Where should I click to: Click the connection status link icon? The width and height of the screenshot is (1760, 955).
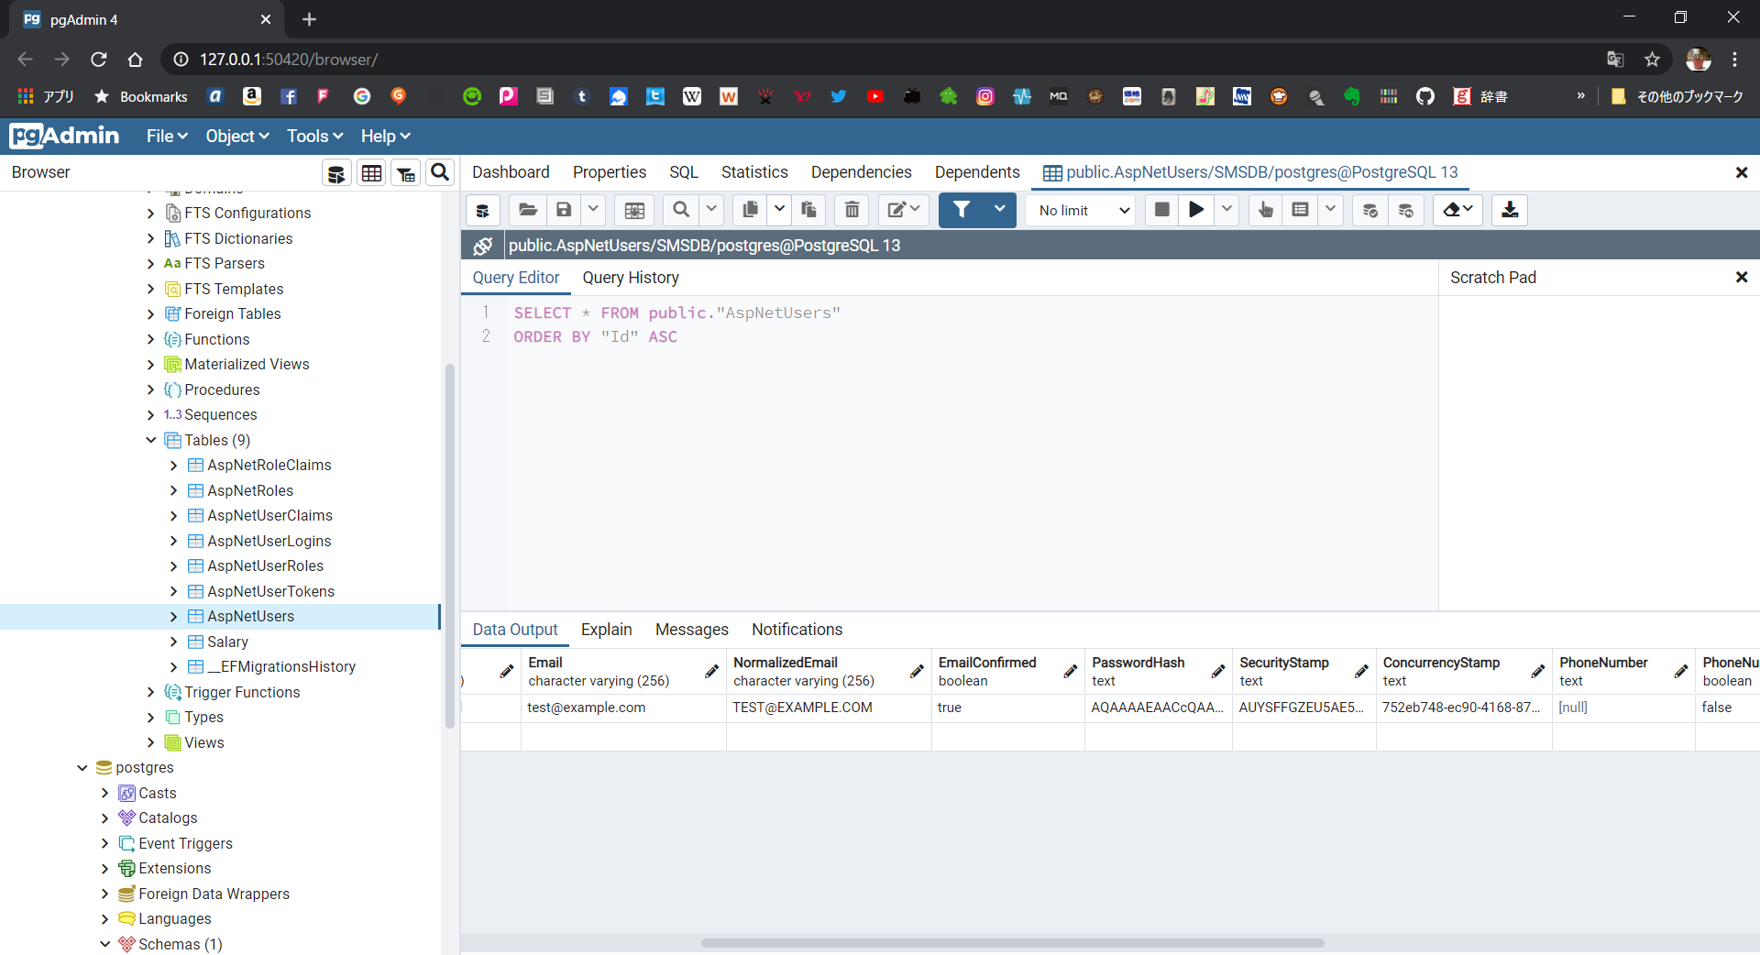[482, 246]
